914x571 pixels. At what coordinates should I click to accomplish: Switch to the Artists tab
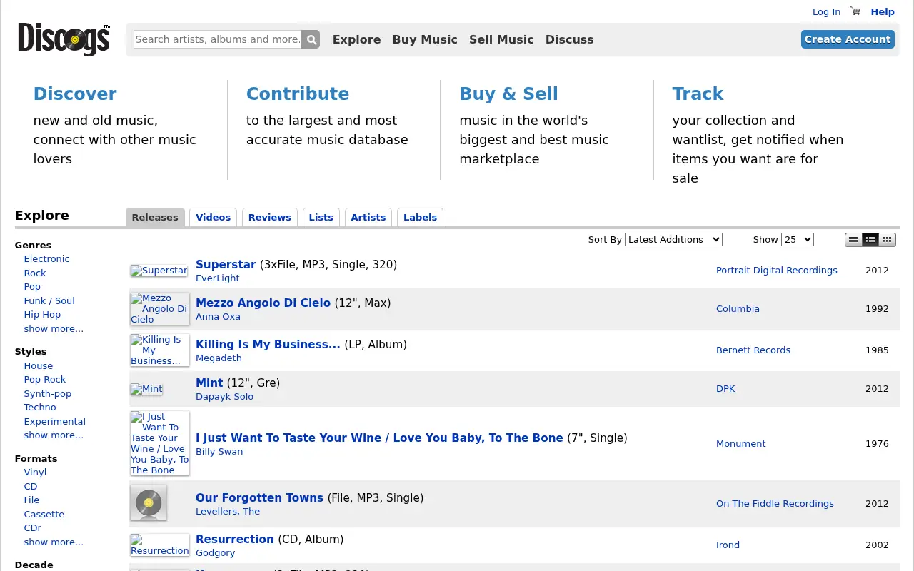click(368, 218)
